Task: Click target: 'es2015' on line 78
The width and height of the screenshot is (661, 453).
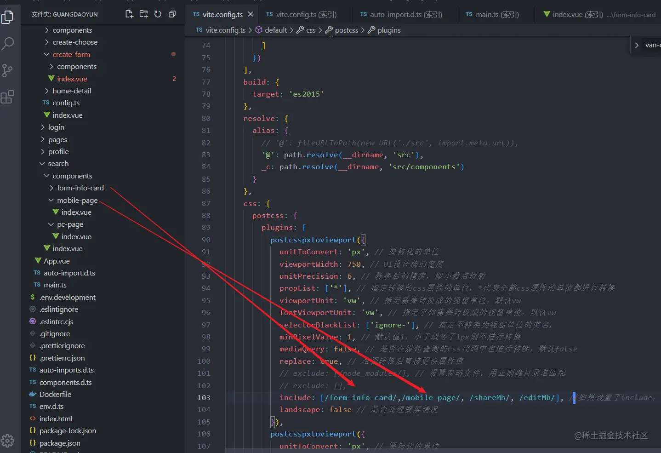Action: click(288, 94)
